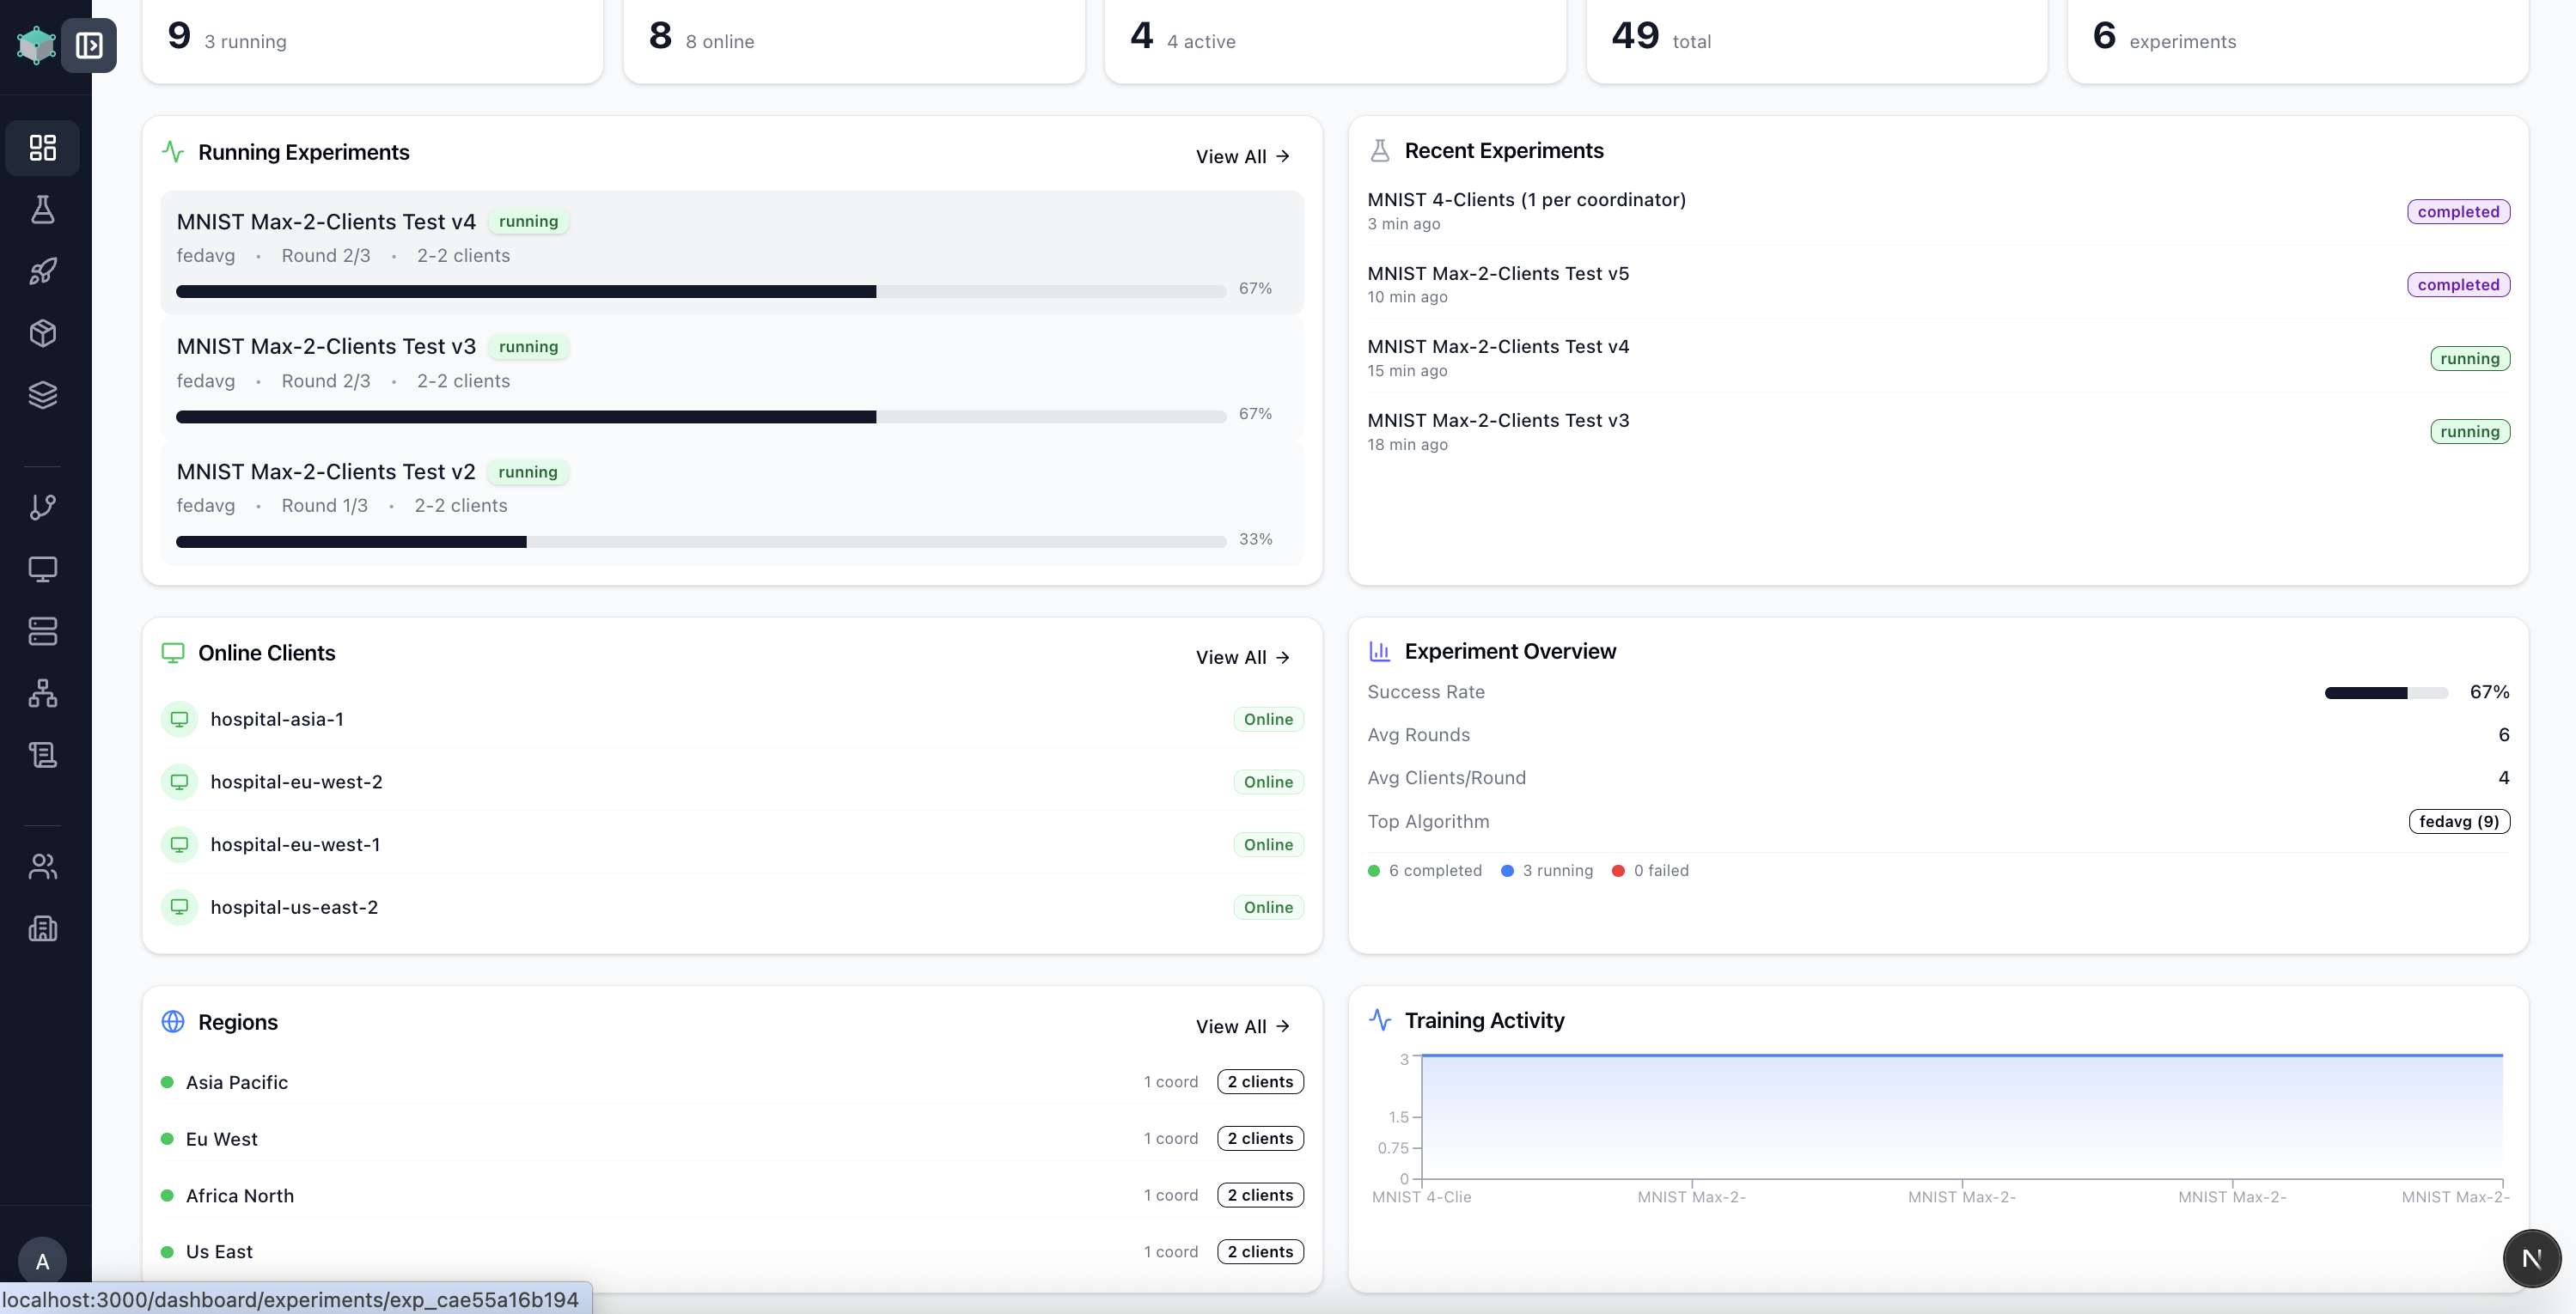Expand the Regions list via View All

1242,1025
